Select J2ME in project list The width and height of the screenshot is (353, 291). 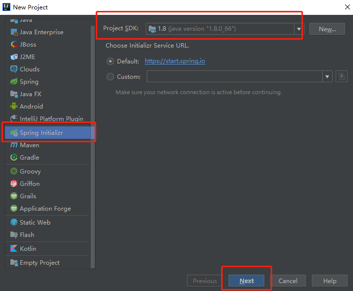pos(47,57)
